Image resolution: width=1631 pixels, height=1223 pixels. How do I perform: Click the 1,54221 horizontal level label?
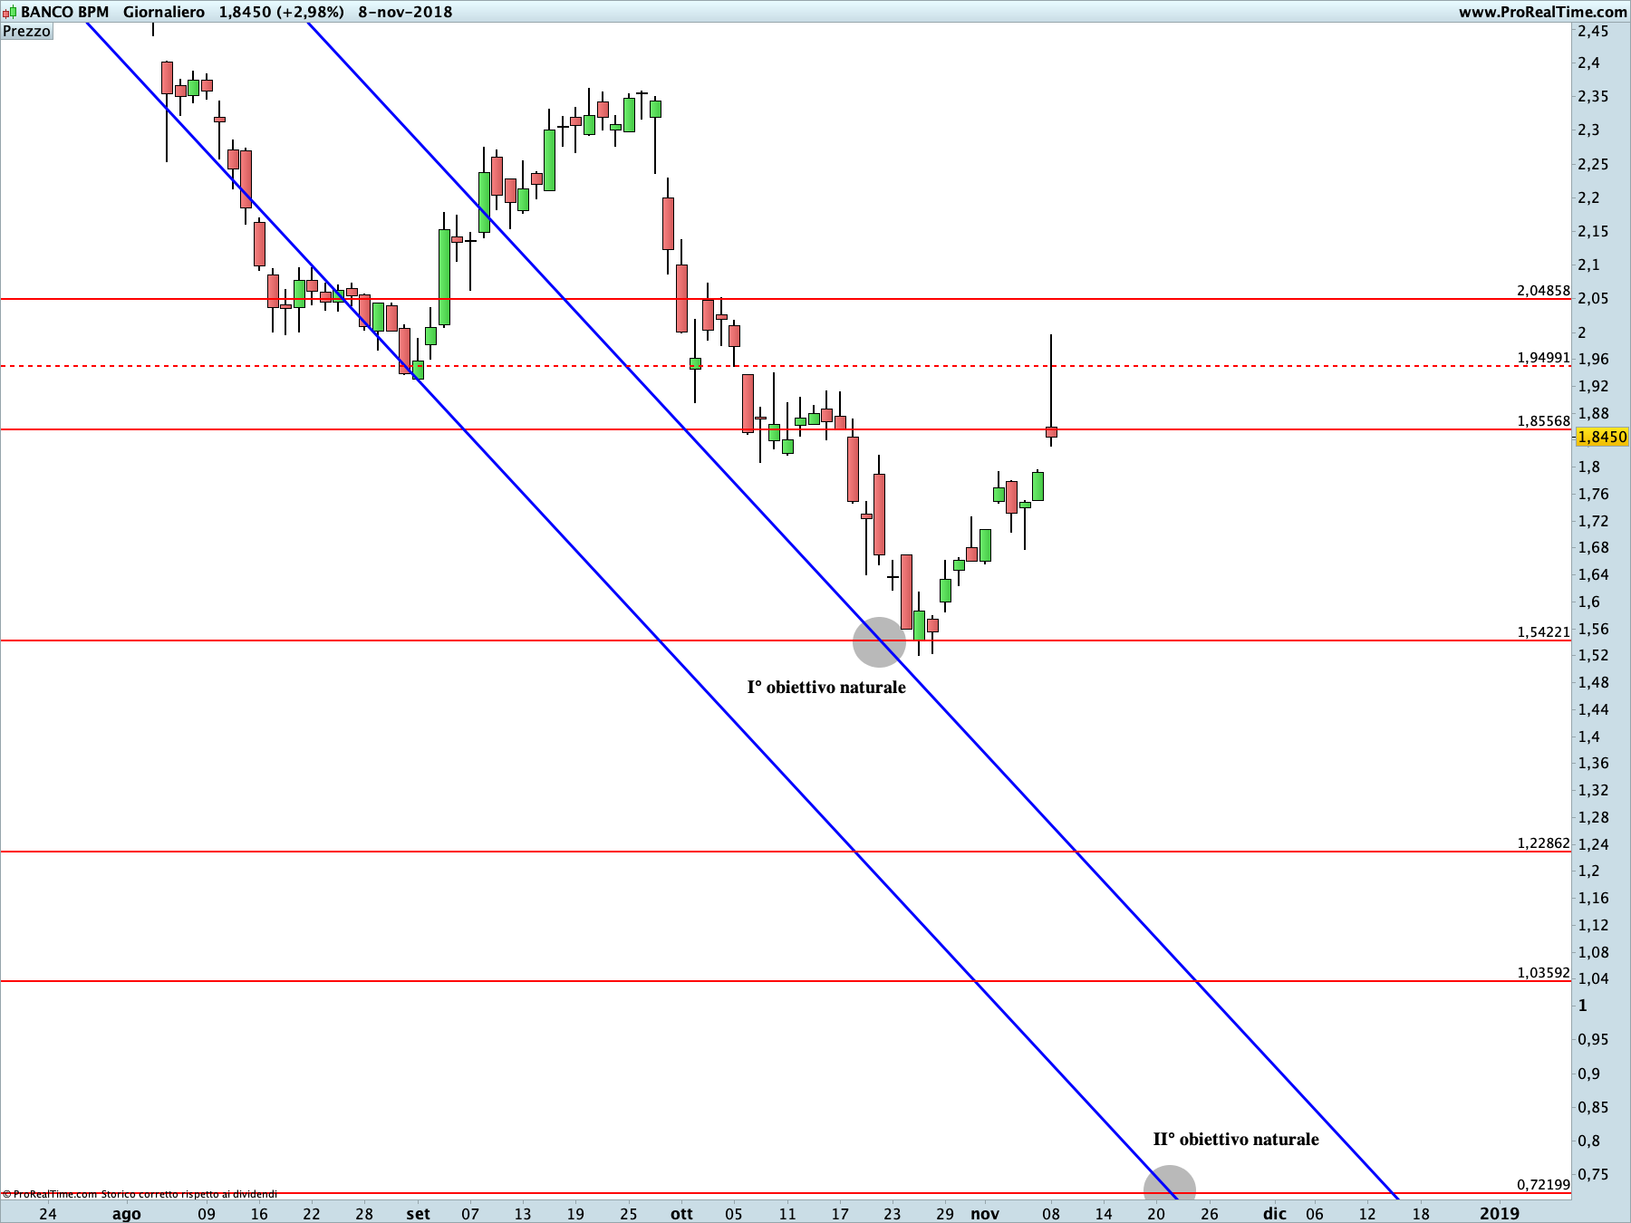coord(1543,632)
